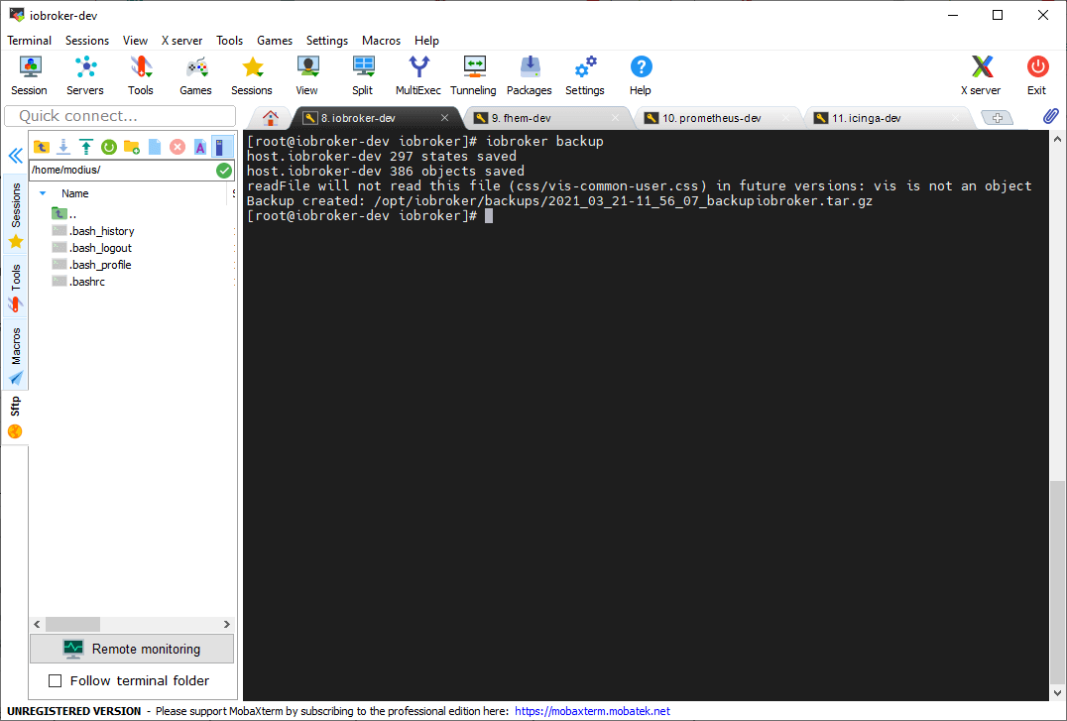The image size is (1067, 721).
Task: Open the Tools side panel tab
Action: click(16, 287)
